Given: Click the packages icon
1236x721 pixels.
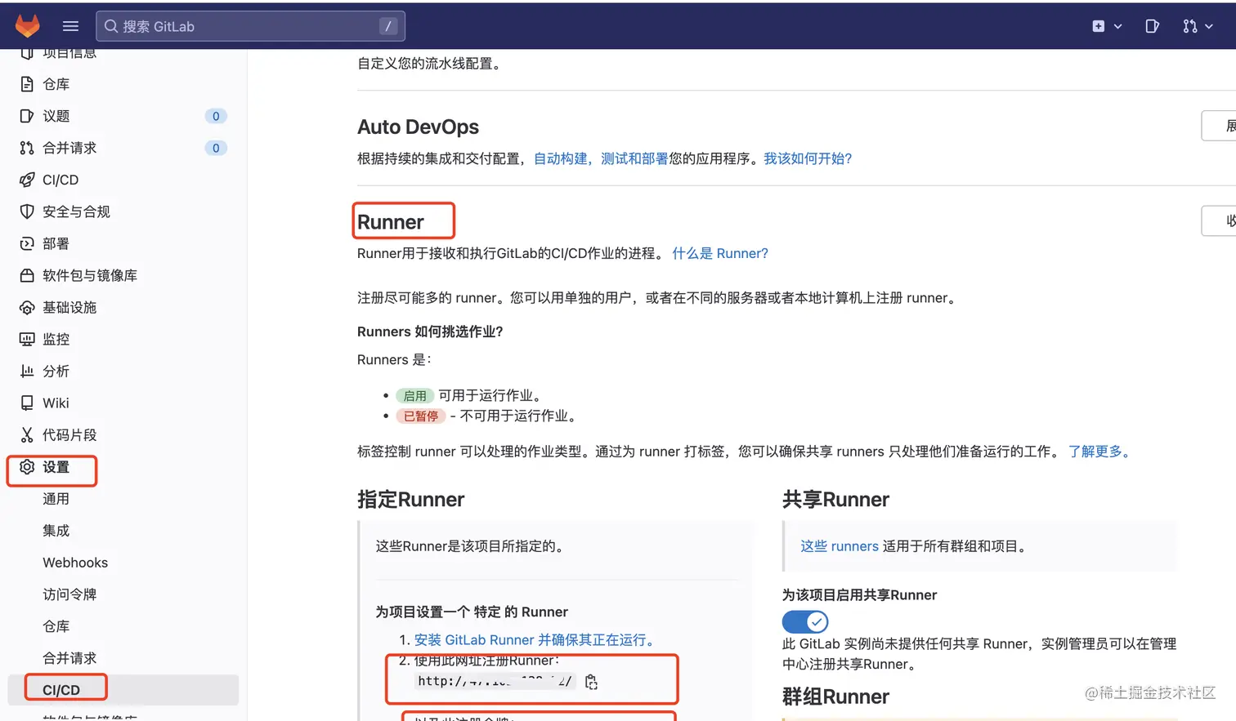Looking at the screenshot, I should (x=27, y=275).
